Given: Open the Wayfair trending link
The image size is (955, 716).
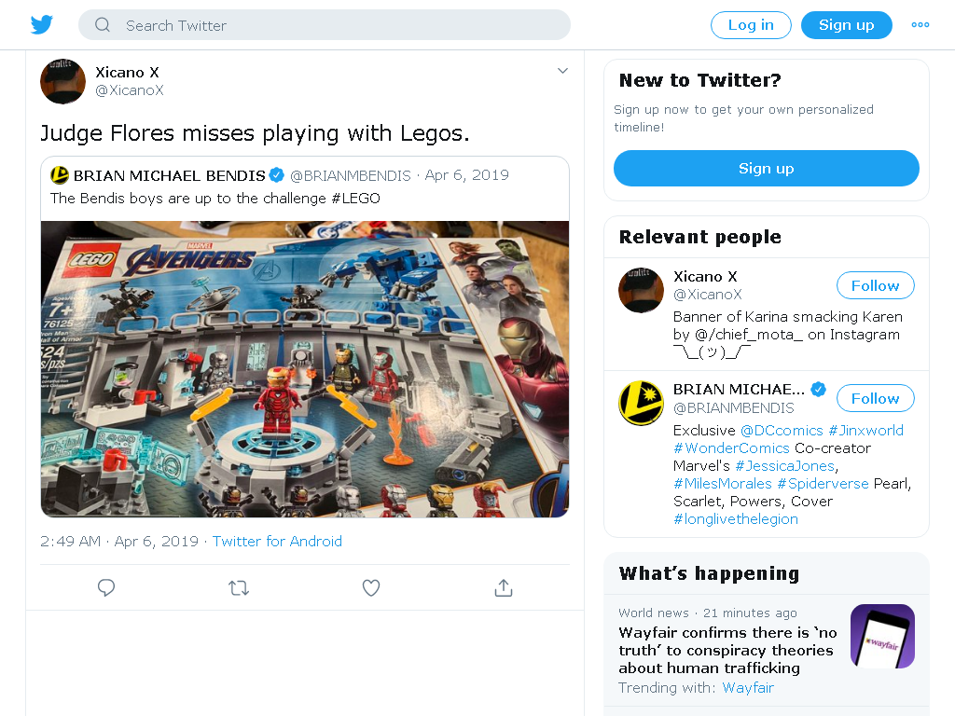Looking at the screenshot, I should click(747, 687).
